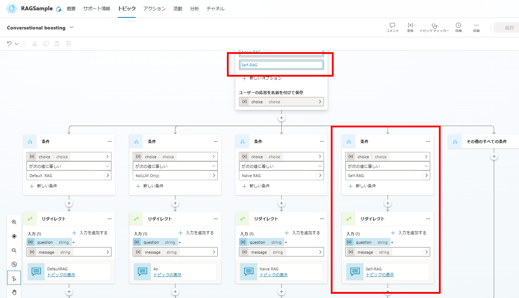
Task: Select the zoom in tool on the canvas toolbar
Action: pyautogui.click(x=14, y=222)
